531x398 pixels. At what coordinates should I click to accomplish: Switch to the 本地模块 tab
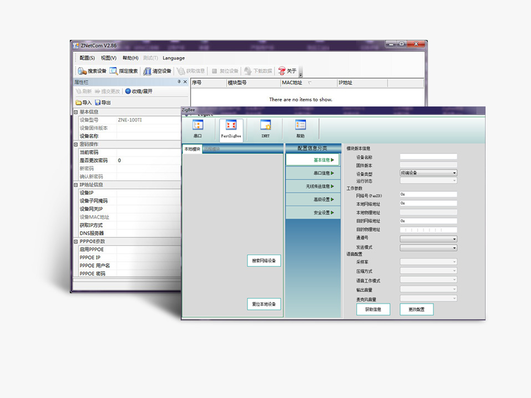click(x=192, y=149)
